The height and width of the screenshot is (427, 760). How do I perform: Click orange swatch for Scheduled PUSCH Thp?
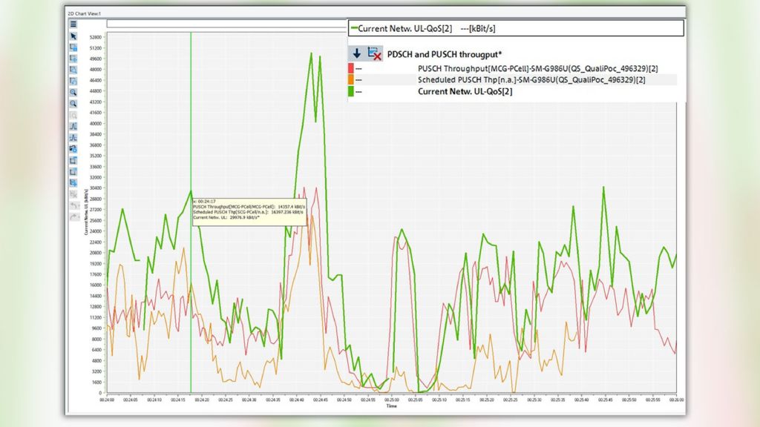[x=350, y=79]
